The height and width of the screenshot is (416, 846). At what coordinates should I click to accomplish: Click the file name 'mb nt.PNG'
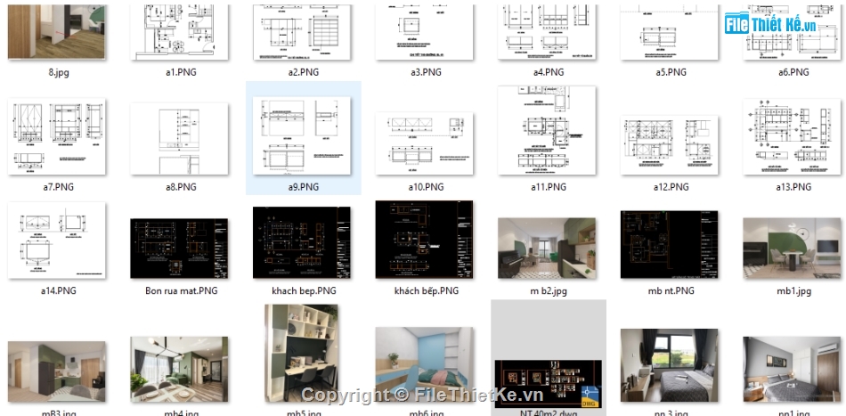(x=671, y=290)
